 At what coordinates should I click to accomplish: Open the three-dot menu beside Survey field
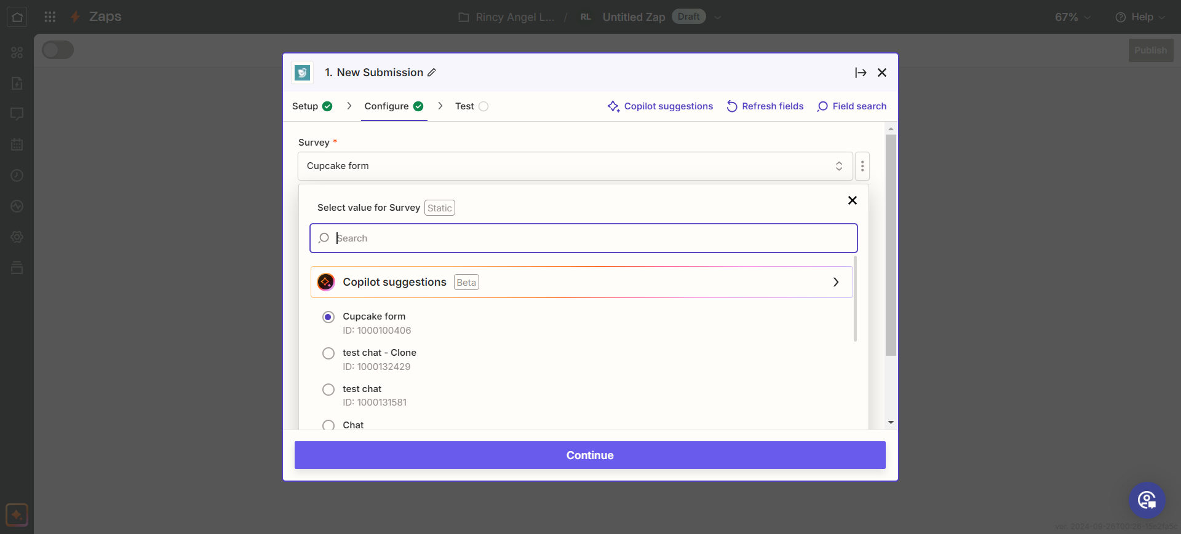pyautogui.click(x=862, y=166)
